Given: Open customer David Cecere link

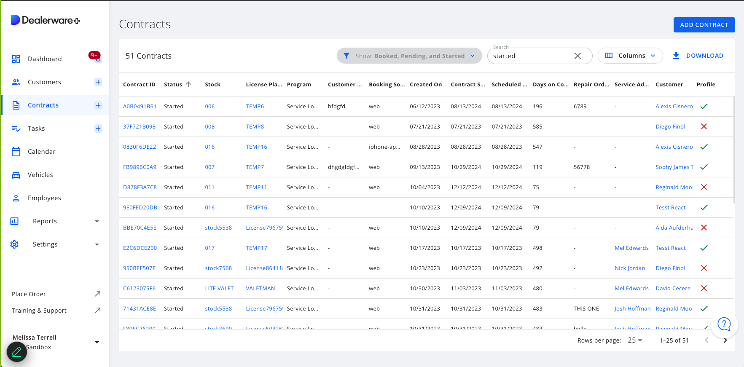Looking at the screenshot, I should 673,288.
